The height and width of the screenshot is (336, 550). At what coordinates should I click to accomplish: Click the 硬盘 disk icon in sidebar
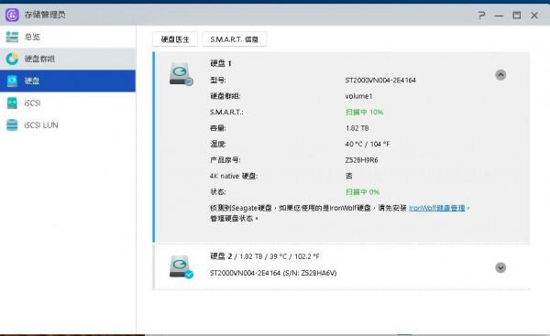click(12, 81)
